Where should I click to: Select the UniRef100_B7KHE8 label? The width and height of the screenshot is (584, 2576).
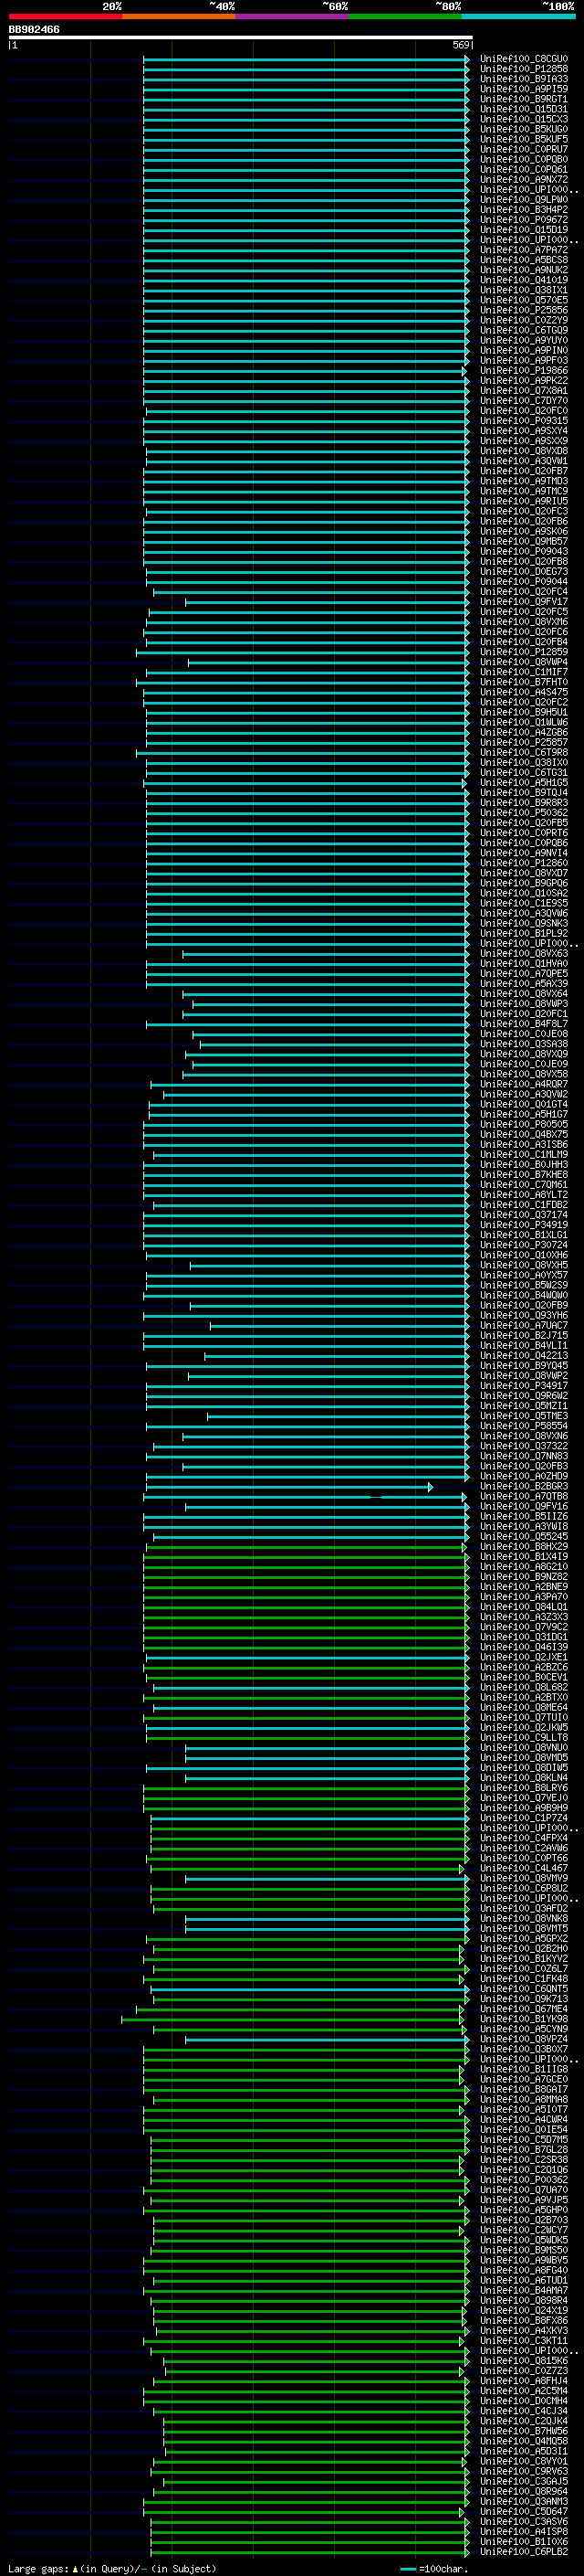point(523,1174)
